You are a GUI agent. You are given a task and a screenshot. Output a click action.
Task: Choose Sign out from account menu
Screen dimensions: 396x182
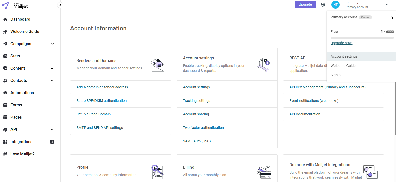click(337, 75)
